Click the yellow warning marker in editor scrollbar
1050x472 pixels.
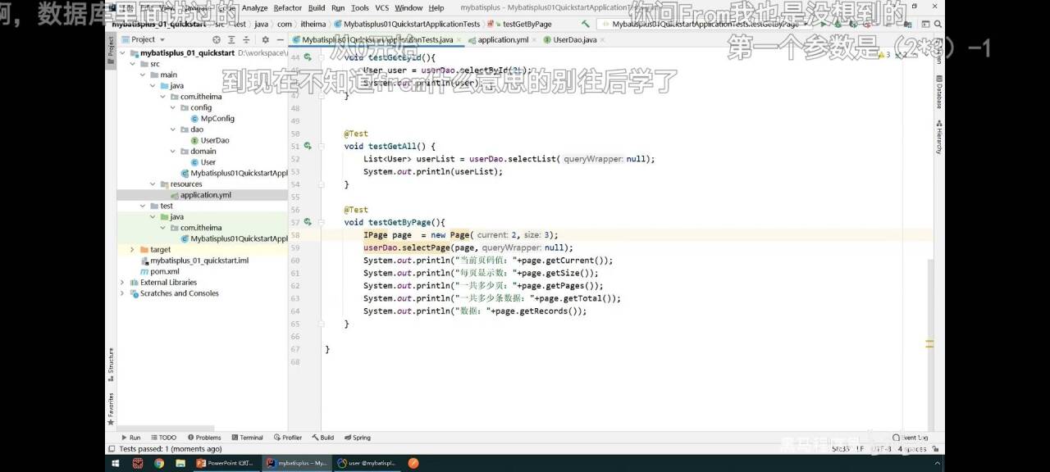coord(929,344)
